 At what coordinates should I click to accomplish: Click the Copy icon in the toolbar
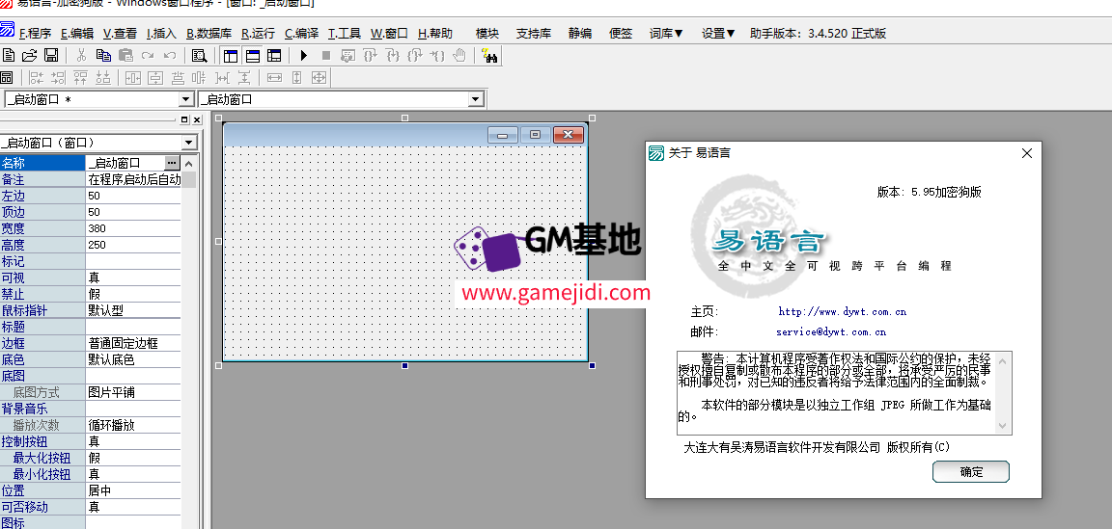(x=103, y=55)
